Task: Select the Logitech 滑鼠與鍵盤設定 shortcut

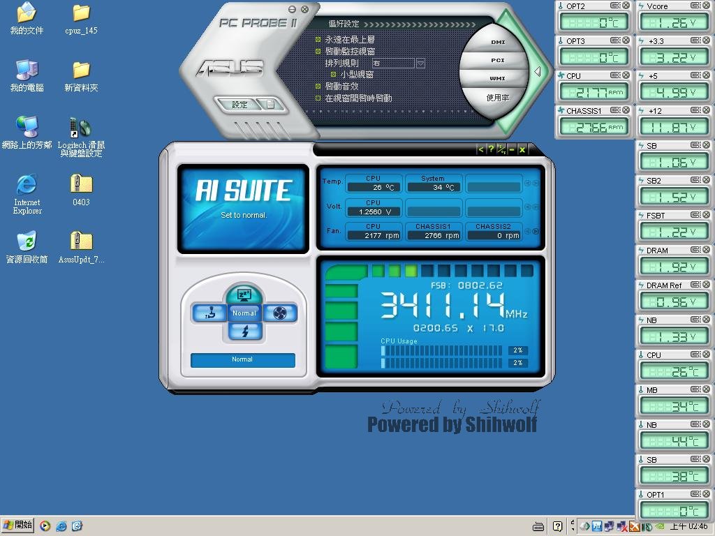Action: coord(81,137)
